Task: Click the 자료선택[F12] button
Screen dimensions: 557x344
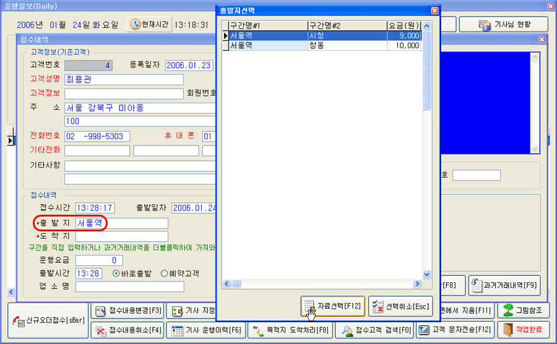Action: [x=332, y=306]
